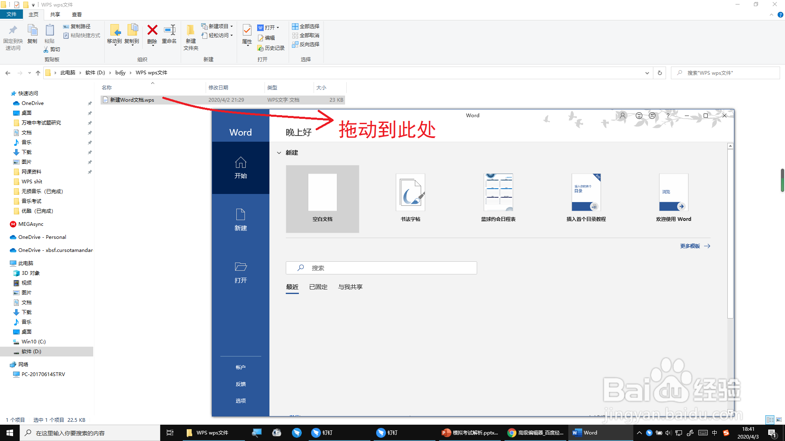Click the red Delete icon in ribbon
The height and width of the screenshot is (441, 785).
click(152, 31)
